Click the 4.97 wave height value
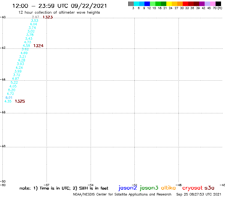The width and height of the screenshot is (225, 197). [16, 78]
